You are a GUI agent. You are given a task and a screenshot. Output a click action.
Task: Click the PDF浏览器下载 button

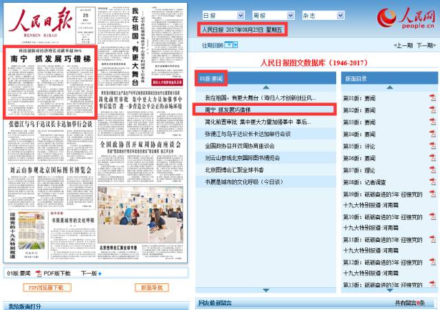click(47, 287)
